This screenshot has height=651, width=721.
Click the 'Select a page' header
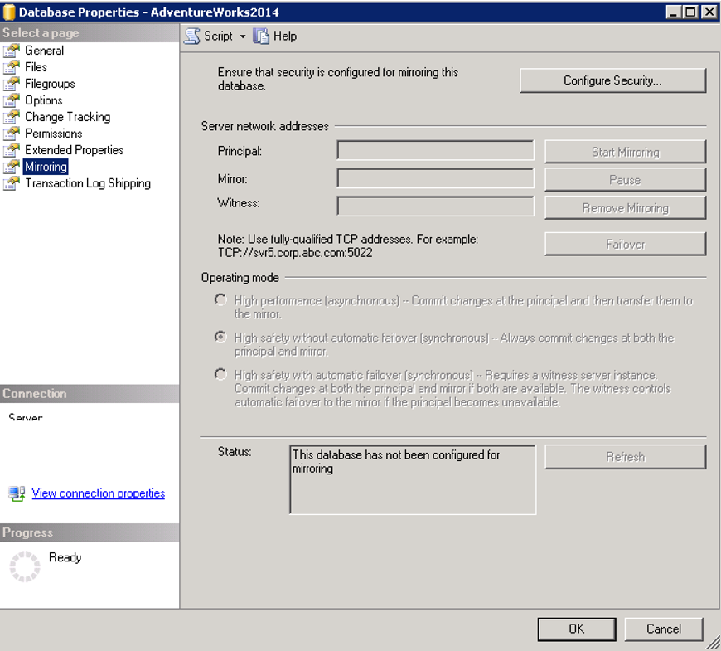[90, 33]
